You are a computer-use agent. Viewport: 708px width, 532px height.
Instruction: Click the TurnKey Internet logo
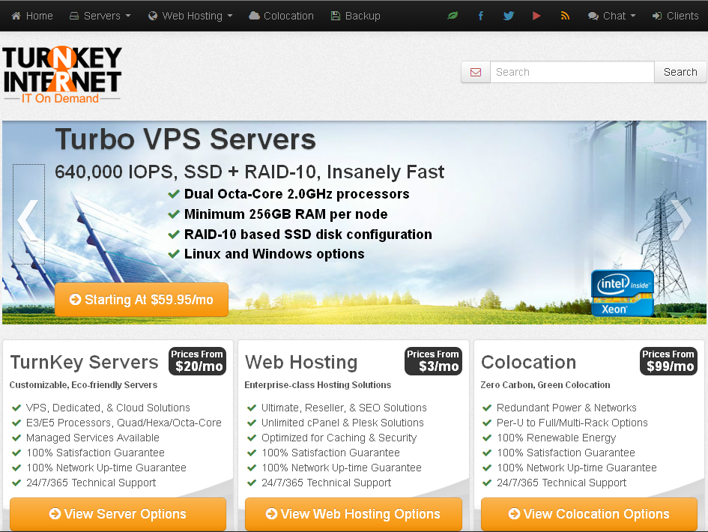coord(62,74)
